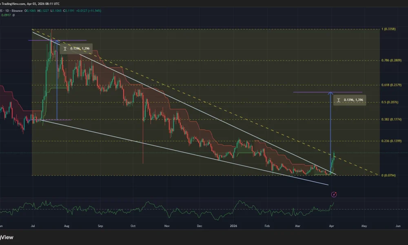Click the red dot on the lightning icon
Screen dimensions: 408x245
click(x=336, y=192)
